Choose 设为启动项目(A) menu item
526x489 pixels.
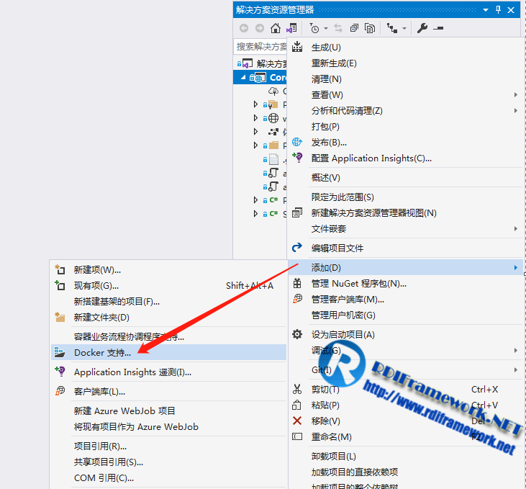(404, 334)
